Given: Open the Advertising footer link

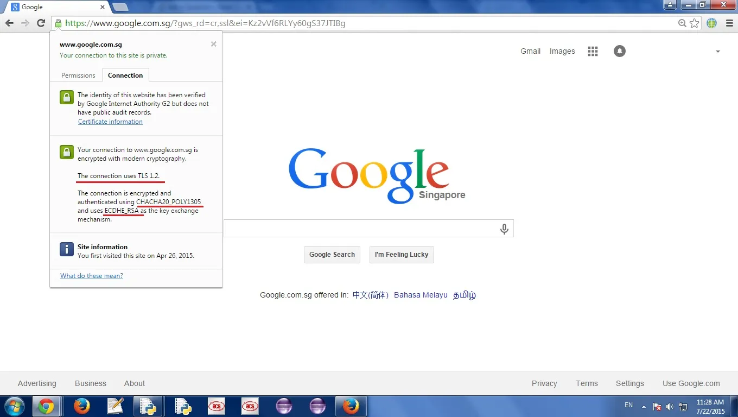Looking at the screenshot, I should (37, 383).
